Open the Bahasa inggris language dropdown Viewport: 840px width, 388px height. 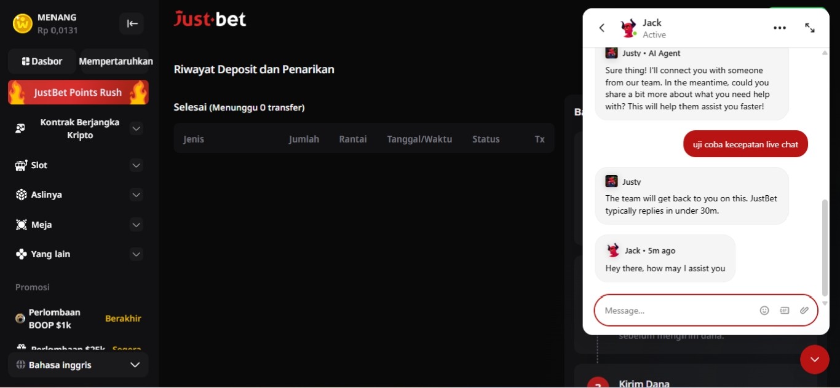pos(78,365)
